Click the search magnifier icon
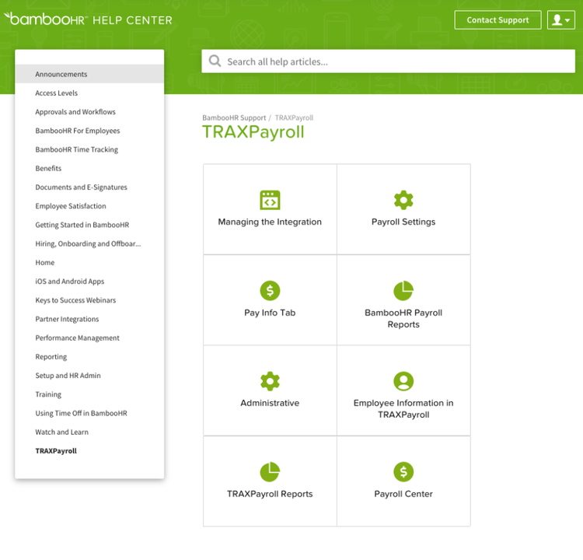583x560 pixels. [x=215, y=61]
